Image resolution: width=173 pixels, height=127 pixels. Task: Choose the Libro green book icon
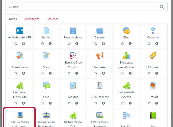click(x=153, y=115)
